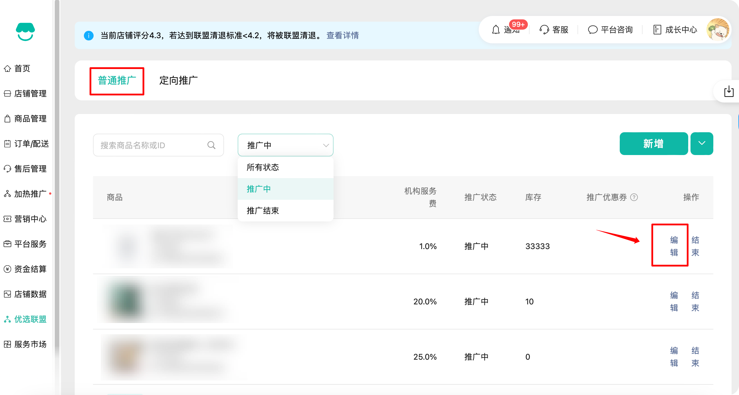This screenshot has width=739, height=395.
Task: Click the download icon at right edge
Action: tap(729, 92)
